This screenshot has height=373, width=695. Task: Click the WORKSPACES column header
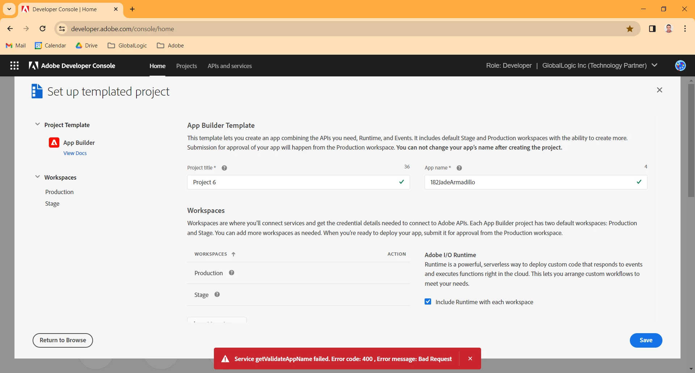211,254
